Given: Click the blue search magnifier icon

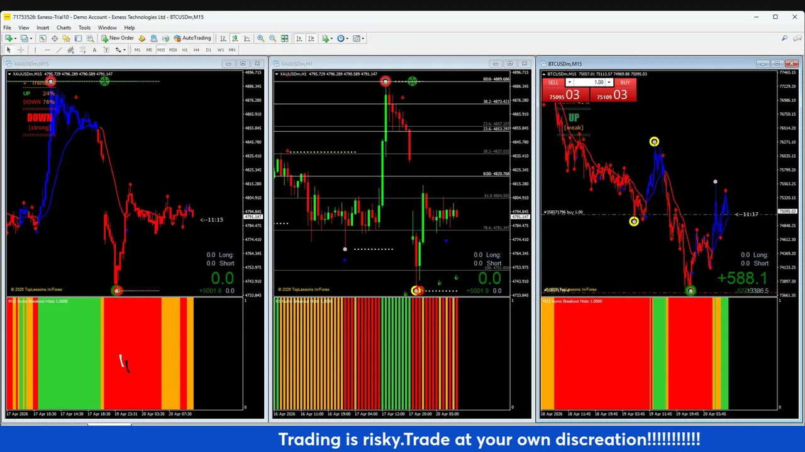Looking at the screenshot, I should click(x=784, y=38).
